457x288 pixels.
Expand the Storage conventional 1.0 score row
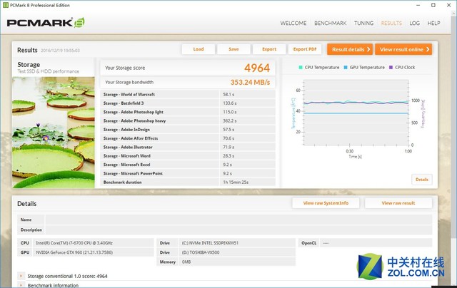21,276
